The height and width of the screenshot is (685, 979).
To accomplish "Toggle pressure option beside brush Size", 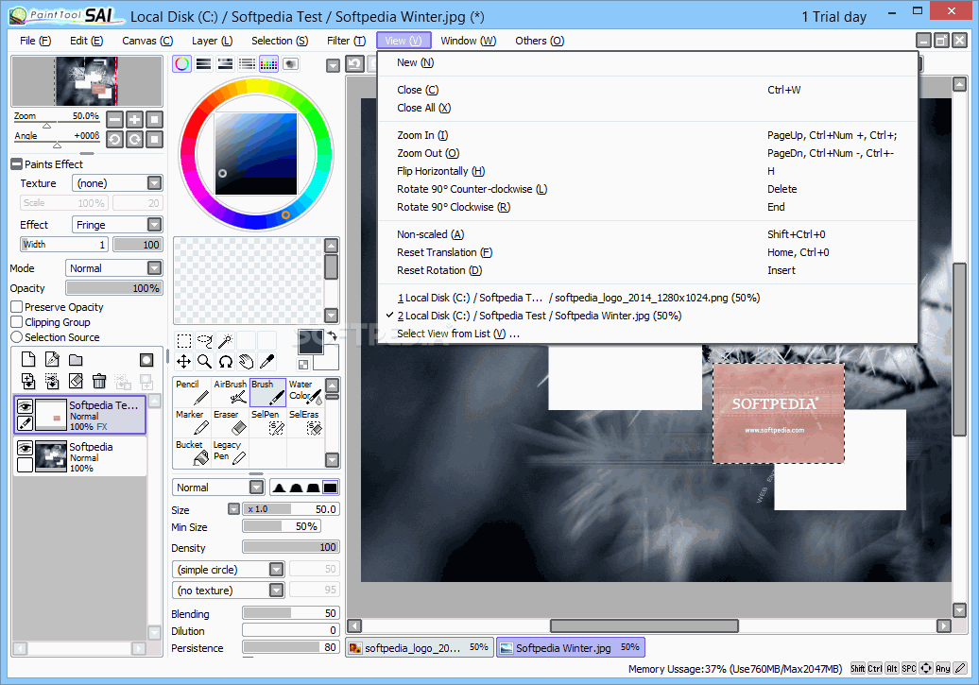I will point(233,509).
